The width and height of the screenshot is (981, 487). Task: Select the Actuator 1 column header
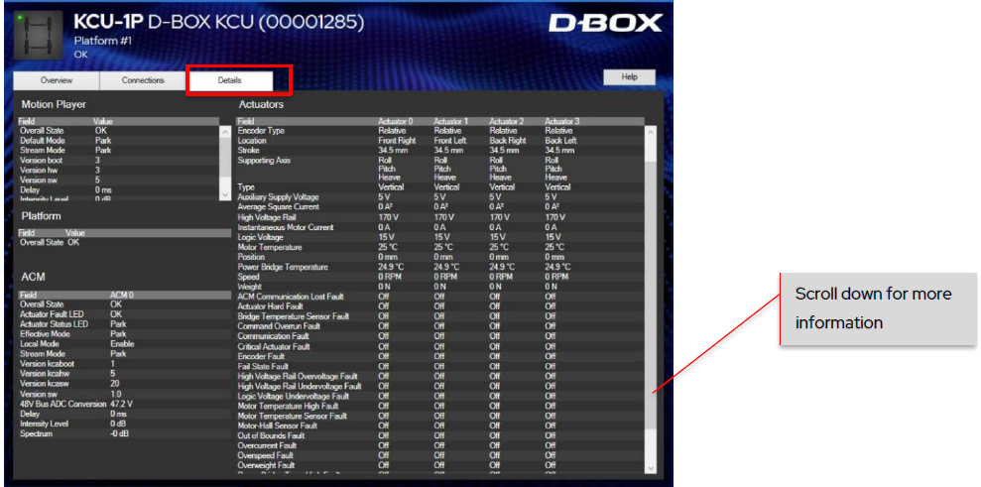click(450, 121)
